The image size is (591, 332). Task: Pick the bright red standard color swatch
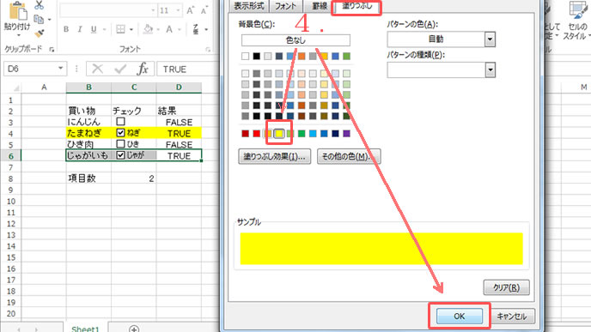pyautogui.click(x=257, y=133)
